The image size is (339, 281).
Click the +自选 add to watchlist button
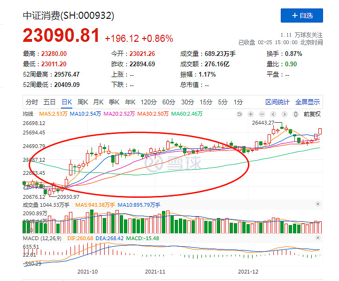301,16
